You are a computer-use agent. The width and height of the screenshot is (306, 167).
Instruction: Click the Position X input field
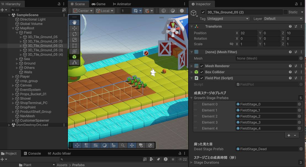coord(248,33)
